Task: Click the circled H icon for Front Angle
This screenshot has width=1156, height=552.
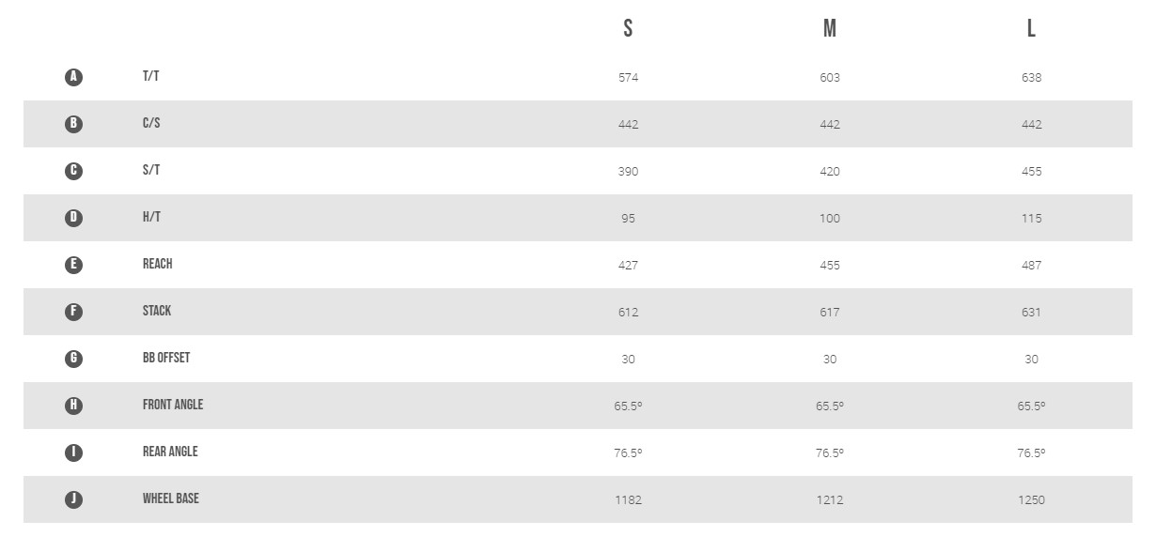Action: click(x=73, y=406)
